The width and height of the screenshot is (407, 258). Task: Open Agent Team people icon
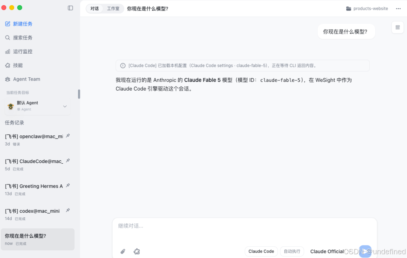click(x=8, y=79)
